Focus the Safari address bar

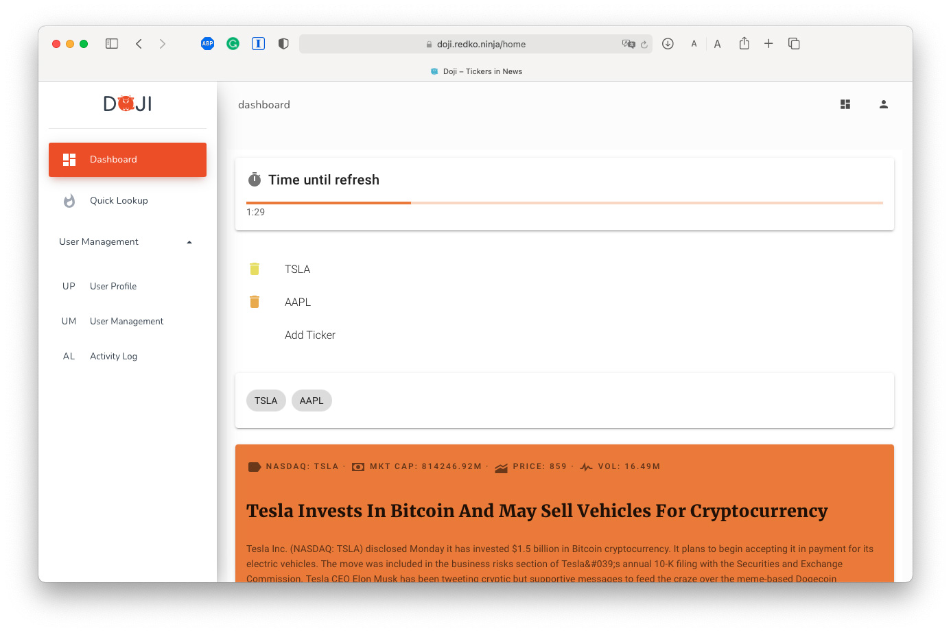(480, 45)
